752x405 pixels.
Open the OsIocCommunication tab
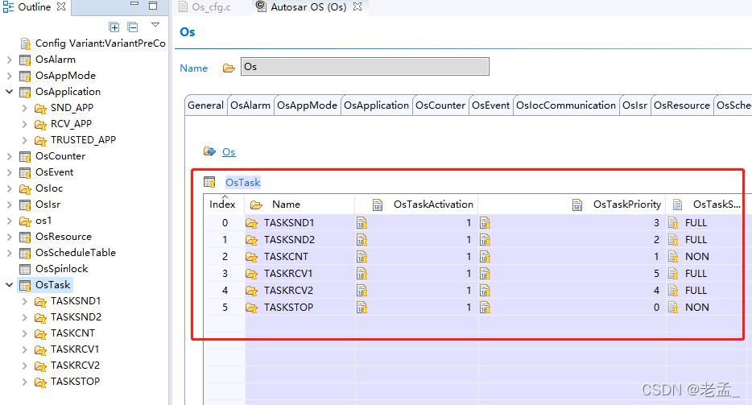click(x=566, y=105)
